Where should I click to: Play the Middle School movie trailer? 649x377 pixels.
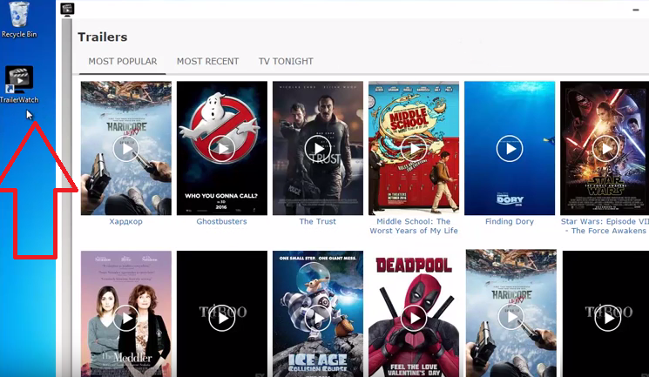(414, 149)
